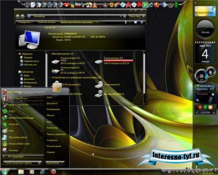Open Изображения link in Start menu
218x175 pixels.
tap(53, 109)
